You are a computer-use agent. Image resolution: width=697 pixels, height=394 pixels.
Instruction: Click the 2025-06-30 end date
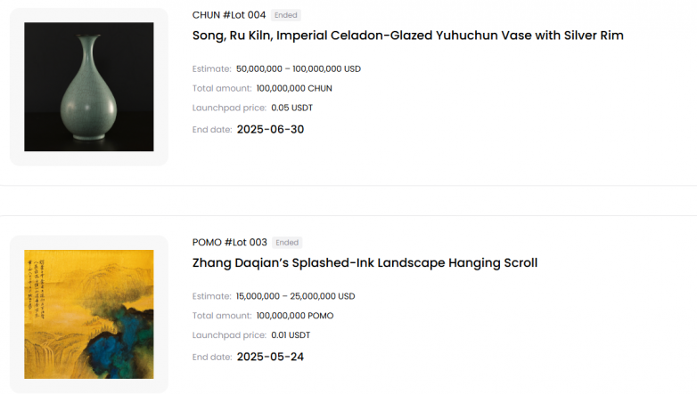(270, 129)
